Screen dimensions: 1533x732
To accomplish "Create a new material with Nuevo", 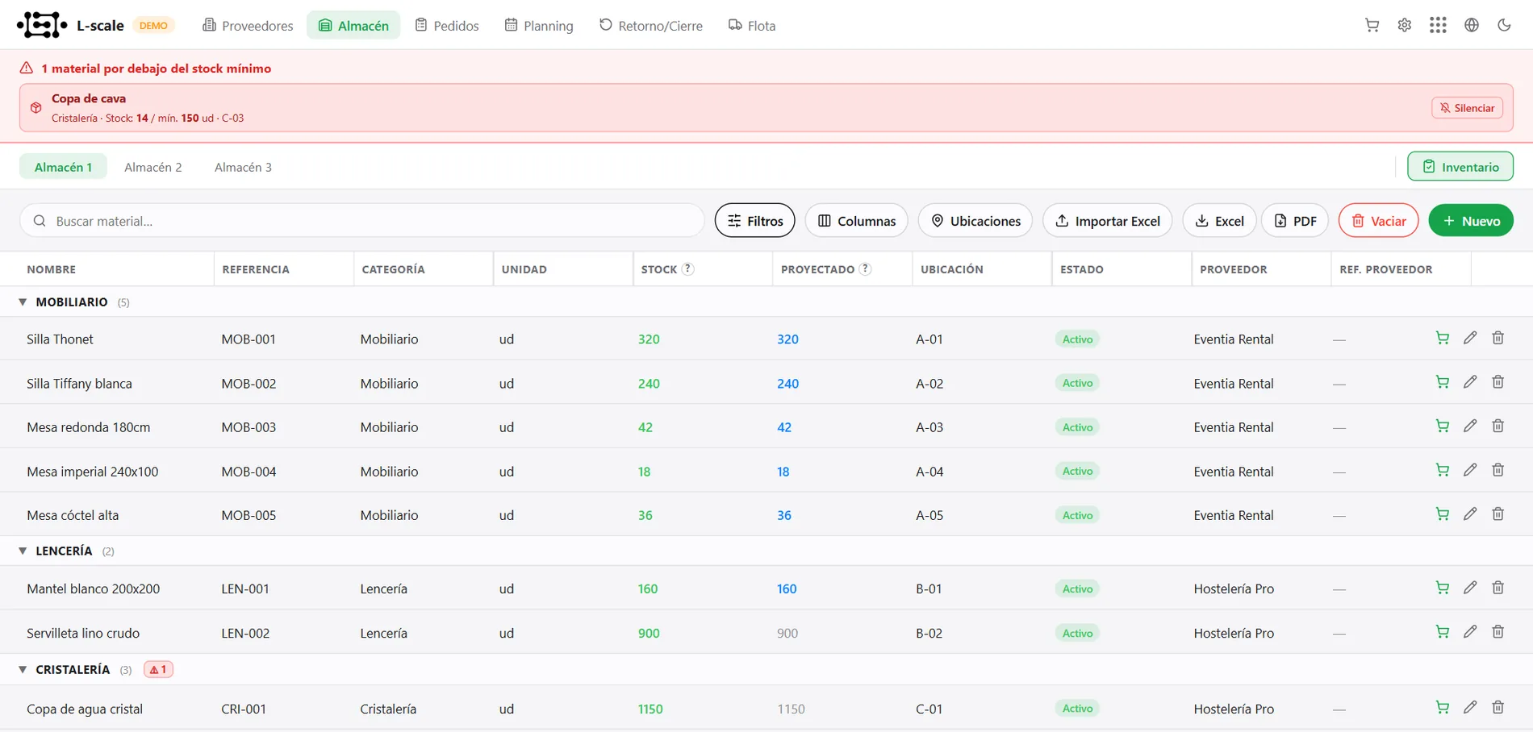I will (x=1471, y=221).
